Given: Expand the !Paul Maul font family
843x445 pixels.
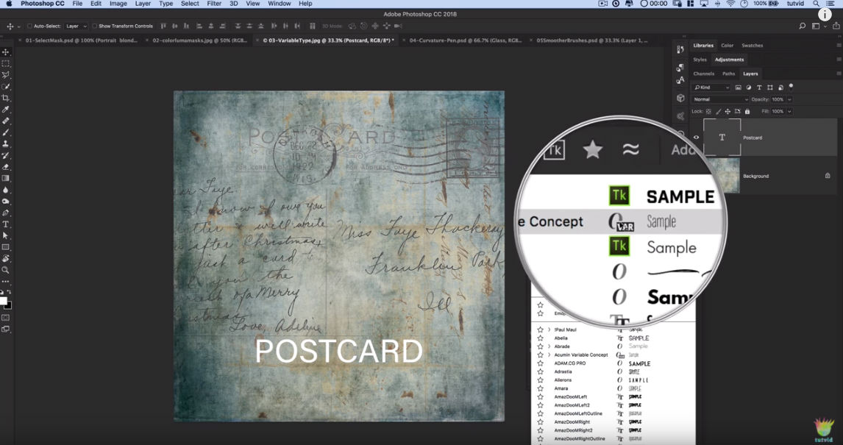Looking at the screenshot, I should click(548, 330).
